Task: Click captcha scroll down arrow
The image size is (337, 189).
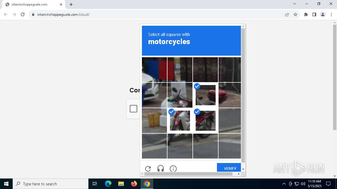Action: [243, 169]
